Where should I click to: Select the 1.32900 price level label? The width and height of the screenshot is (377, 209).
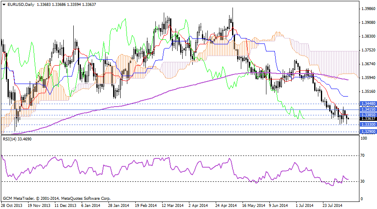[x=368, y=131]
